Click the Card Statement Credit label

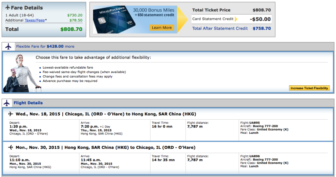pos(212,19)
